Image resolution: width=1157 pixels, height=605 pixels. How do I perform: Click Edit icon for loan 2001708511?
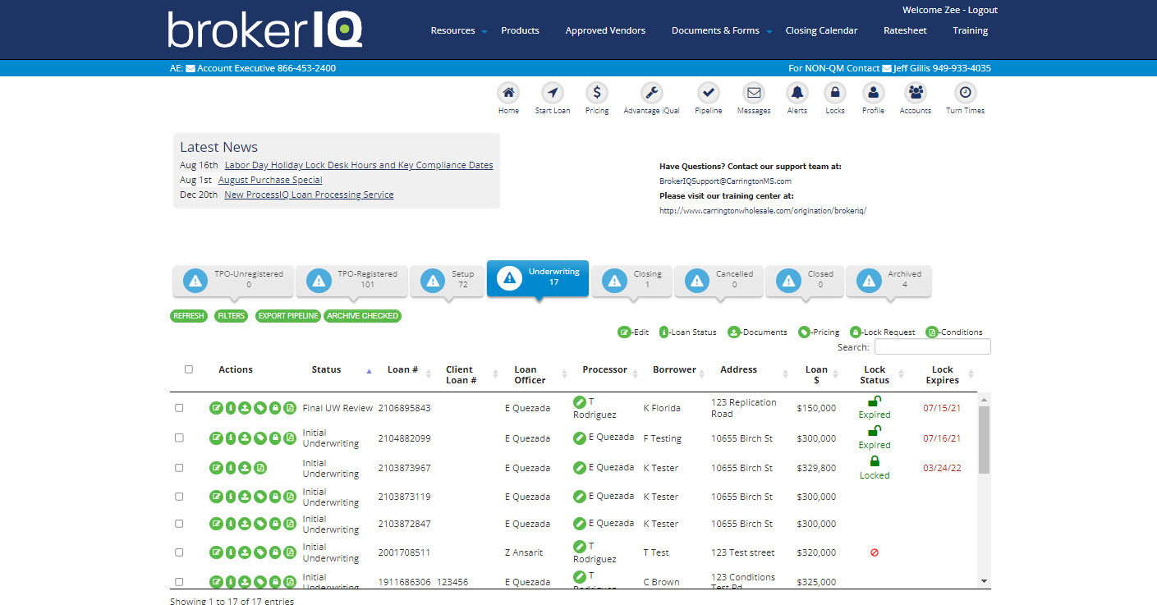click(216, 552)
